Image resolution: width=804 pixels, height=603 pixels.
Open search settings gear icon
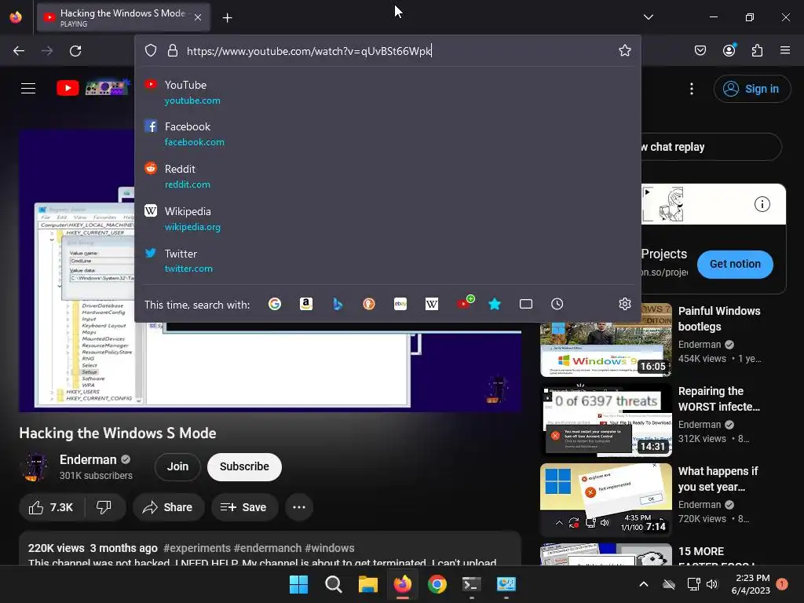point(624,304)
